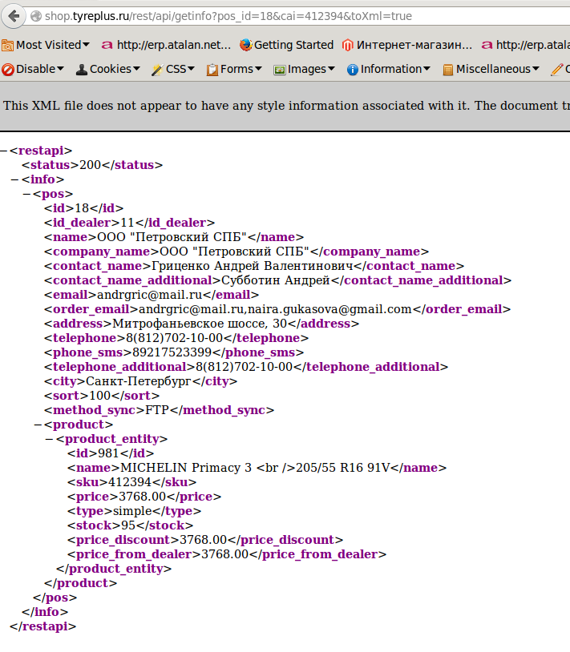The width and height of the screenshot is (570, 652).
Task: Click the browser back arrow button
Action: tap(14, 16)
